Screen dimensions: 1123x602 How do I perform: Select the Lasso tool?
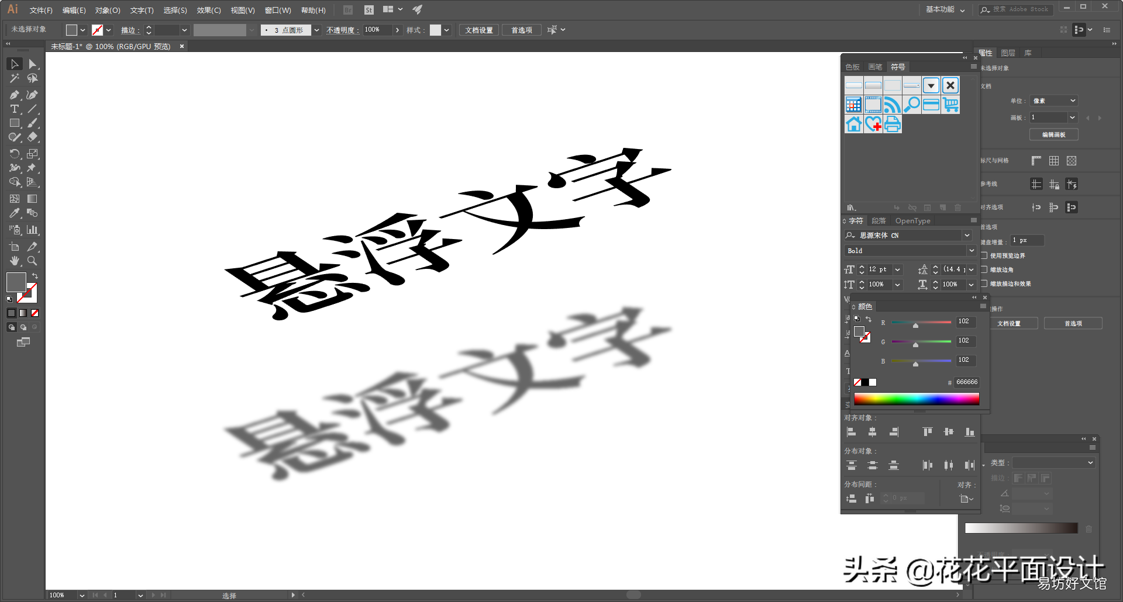point(33,78)
